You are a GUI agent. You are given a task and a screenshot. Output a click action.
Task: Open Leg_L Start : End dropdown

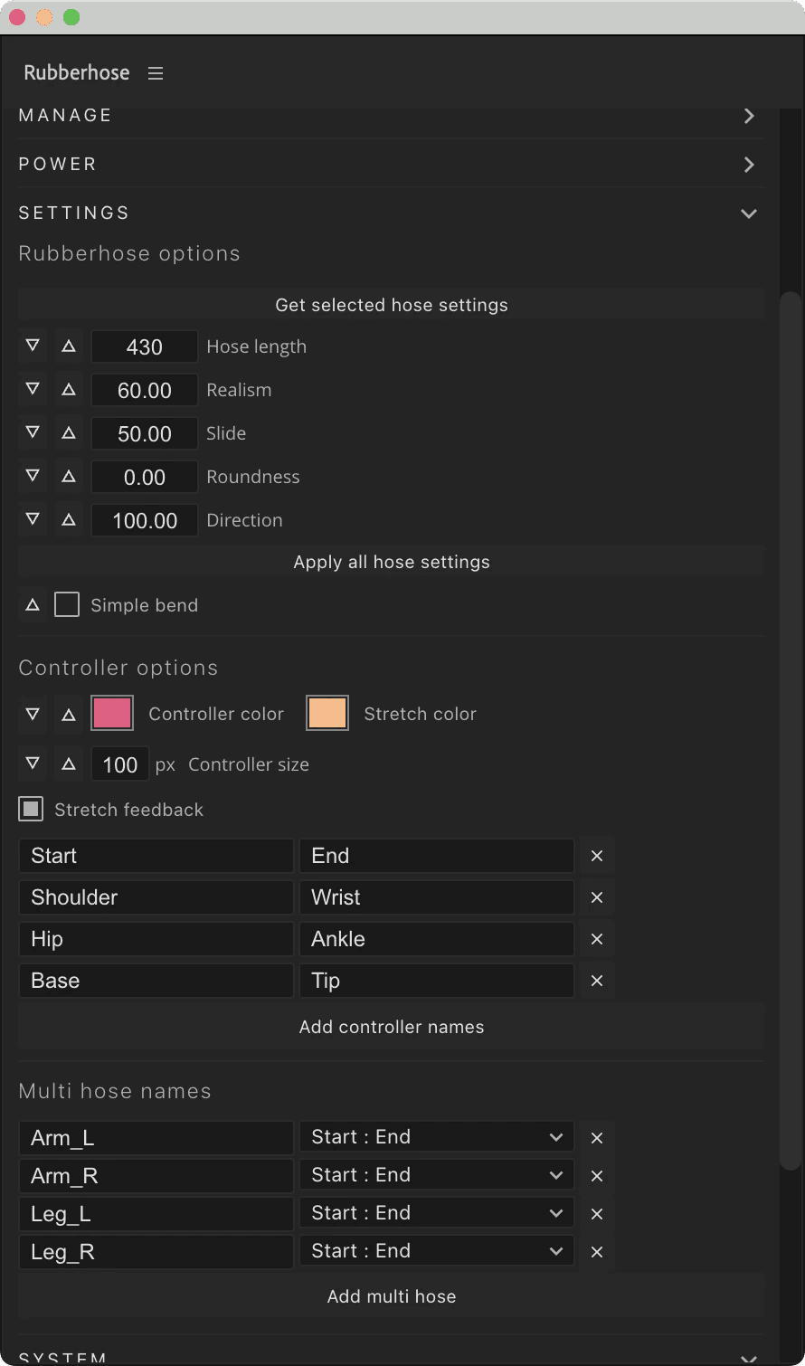[437, 1213]
